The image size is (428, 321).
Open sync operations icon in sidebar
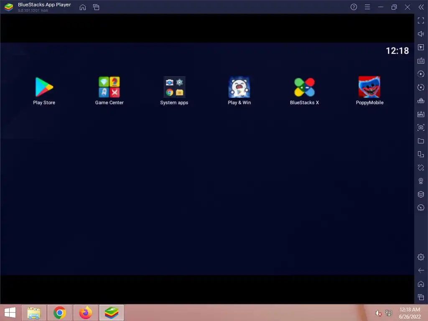(421, 87)
